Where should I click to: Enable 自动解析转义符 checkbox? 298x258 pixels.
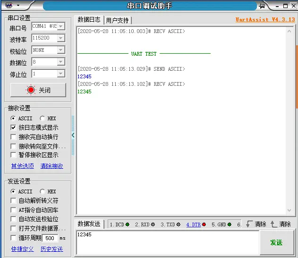click(13, 200)
